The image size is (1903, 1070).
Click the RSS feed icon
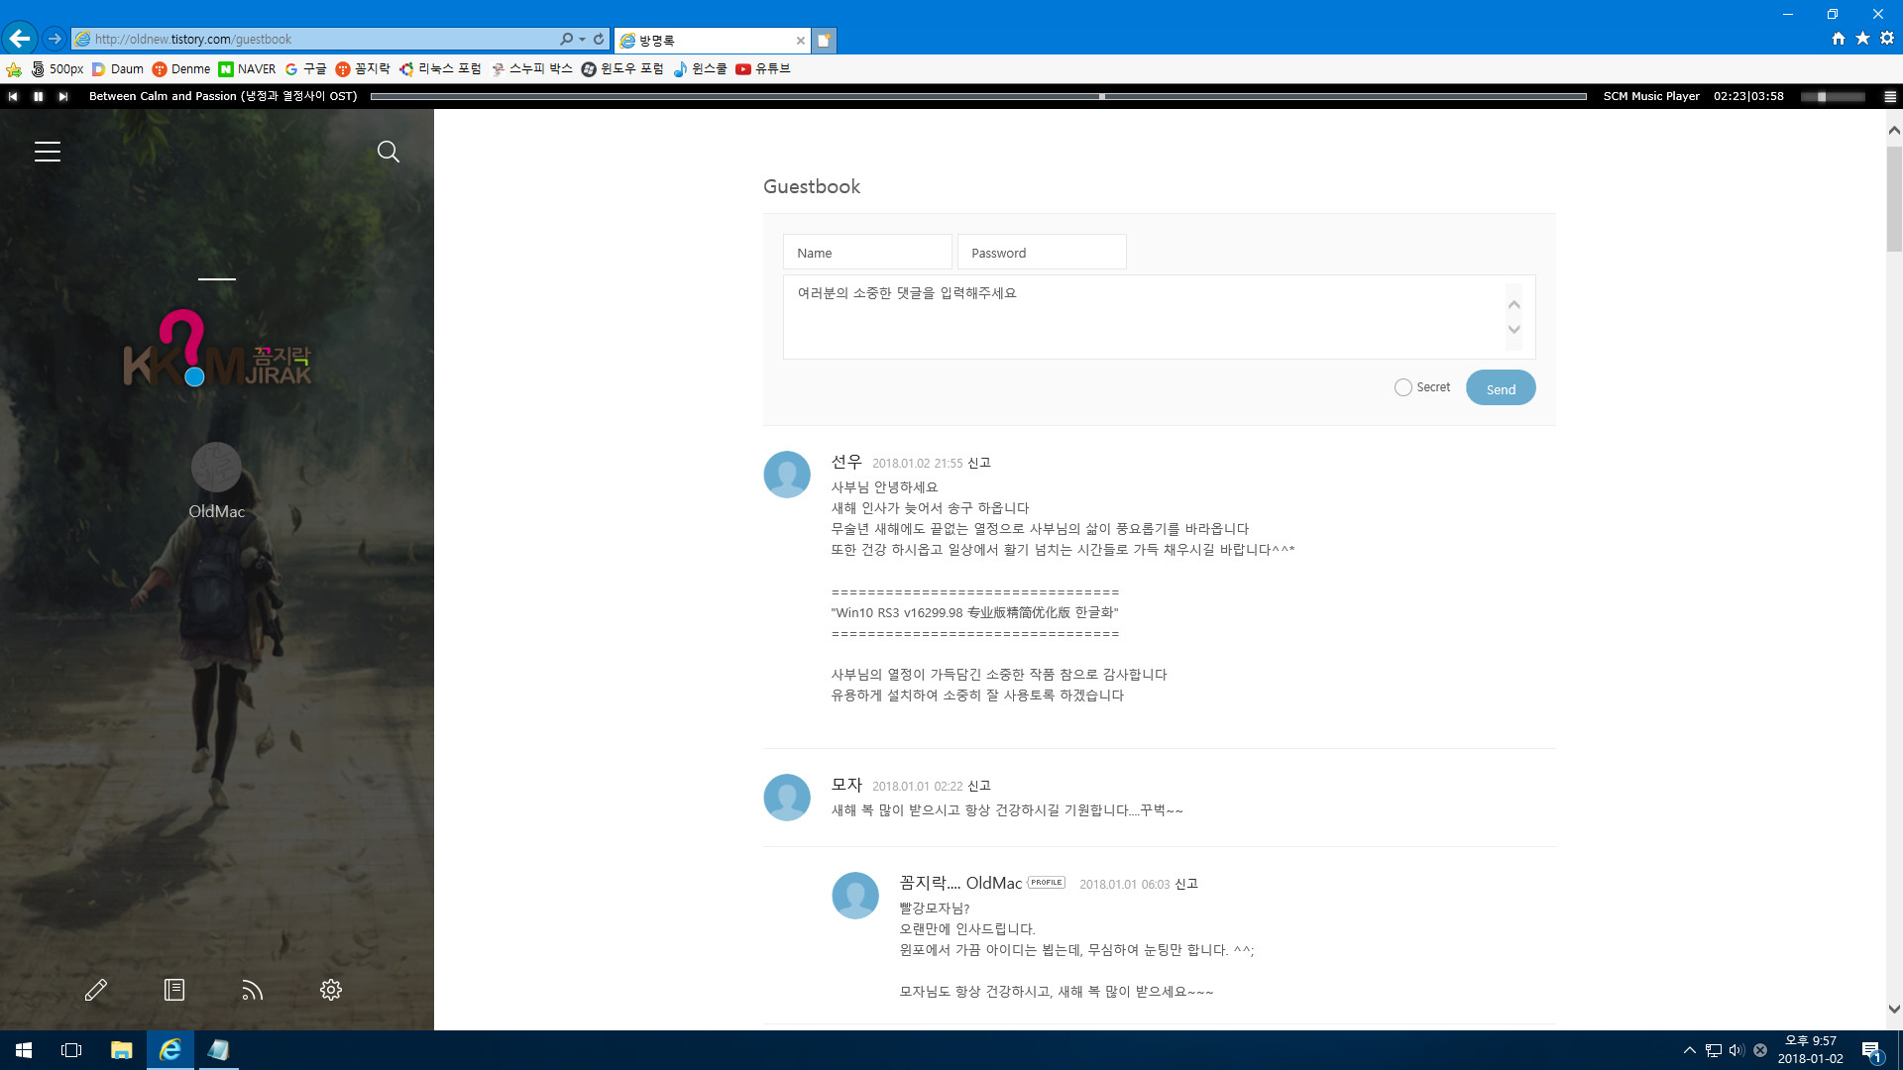click(253, 990)
